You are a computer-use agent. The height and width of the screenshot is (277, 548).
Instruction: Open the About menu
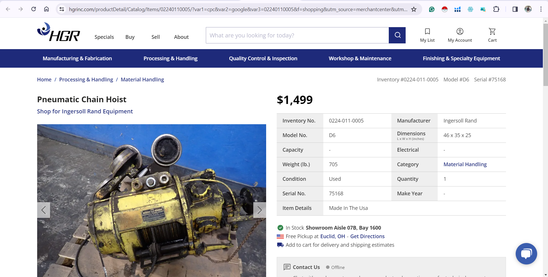[181, 37]
